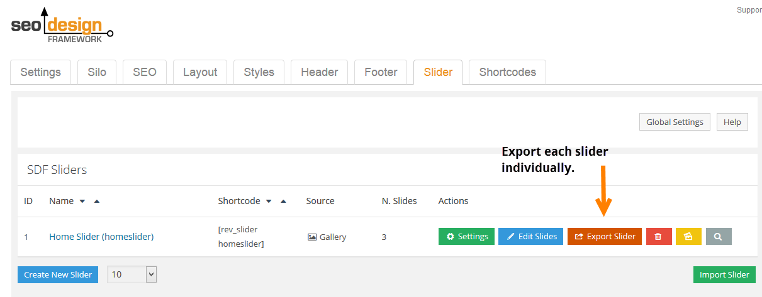Select the Silo tab
Image resolution: width=762 pixels, height=297 pixels.
click(97, 72)
